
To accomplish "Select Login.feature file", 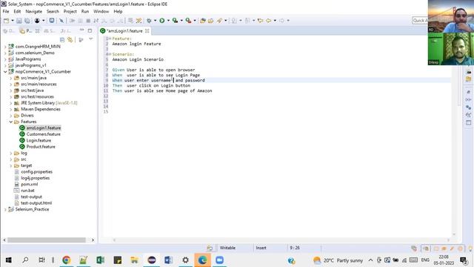I will [x=39, y=140].
